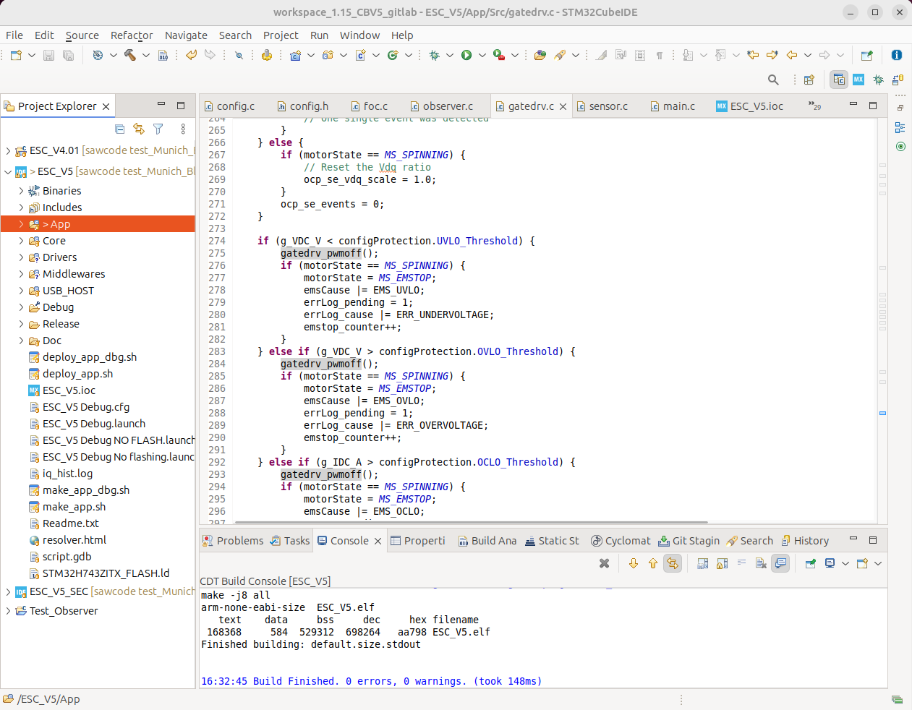Open the Refactor menu

[132, 35]
